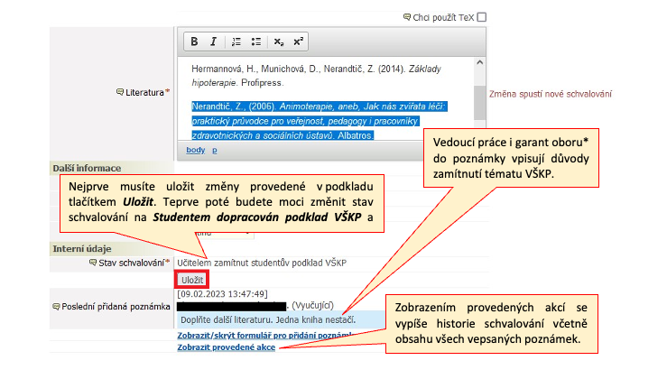Click help icon next to Literatura label
Screen dimensions: 667x379
click(120, 92)
